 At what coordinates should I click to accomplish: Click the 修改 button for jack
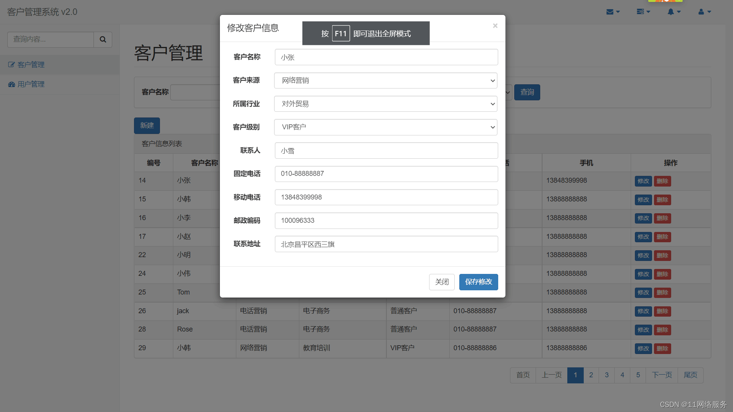[643, 311]
